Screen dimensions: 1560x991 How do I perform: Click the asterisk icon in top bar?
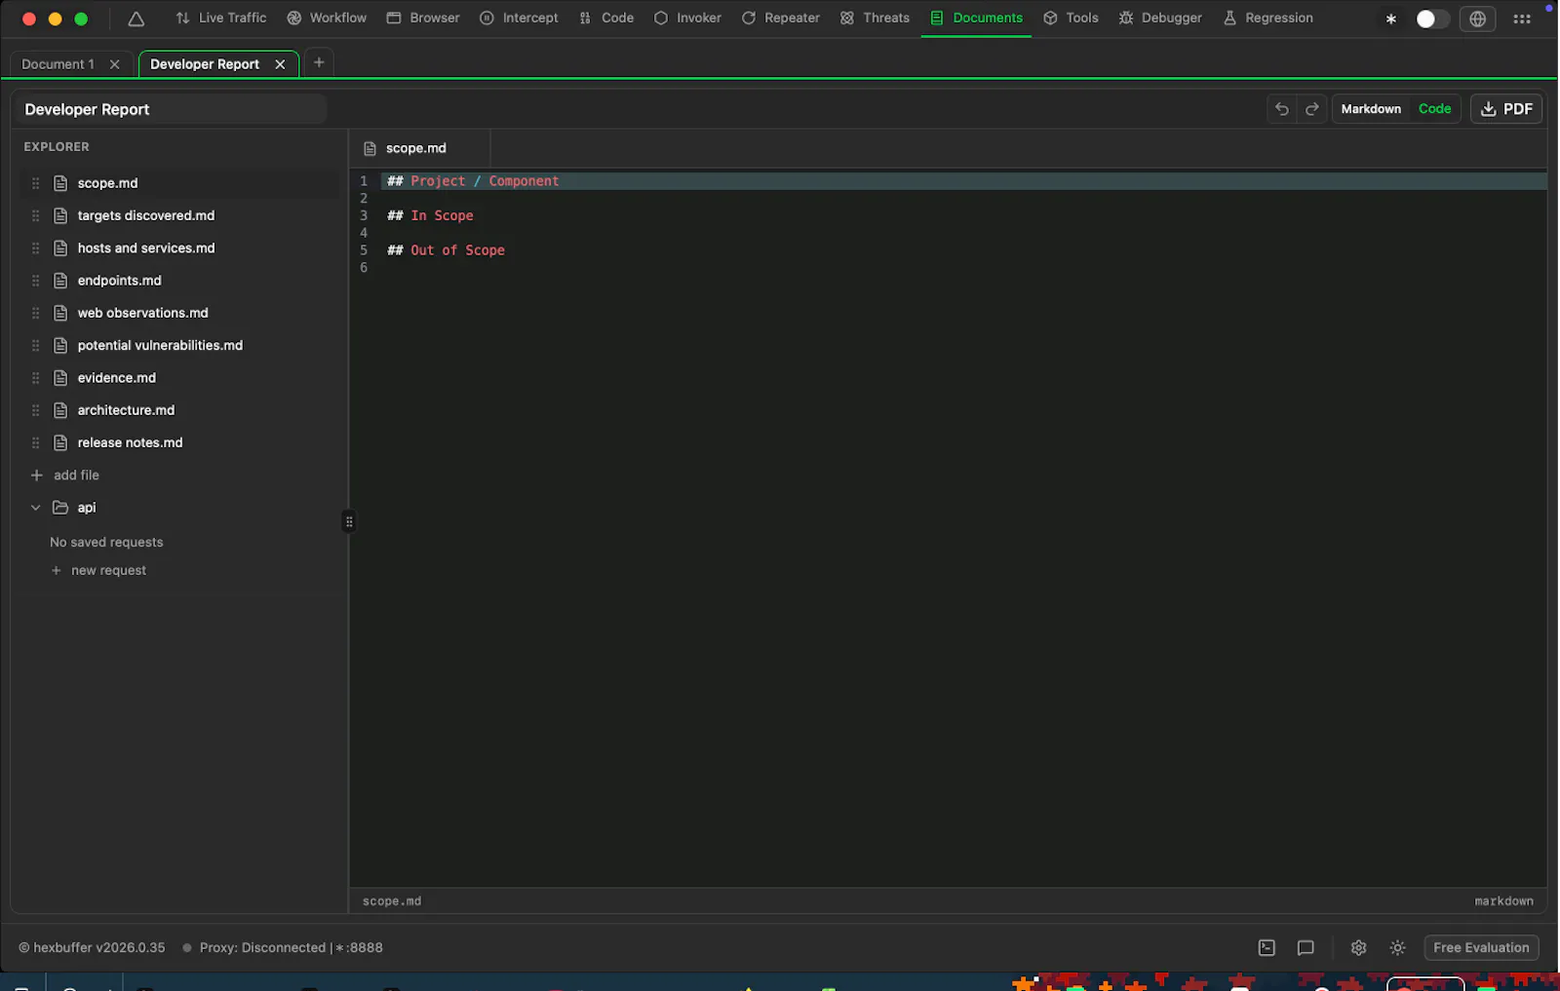(1390, 19)
